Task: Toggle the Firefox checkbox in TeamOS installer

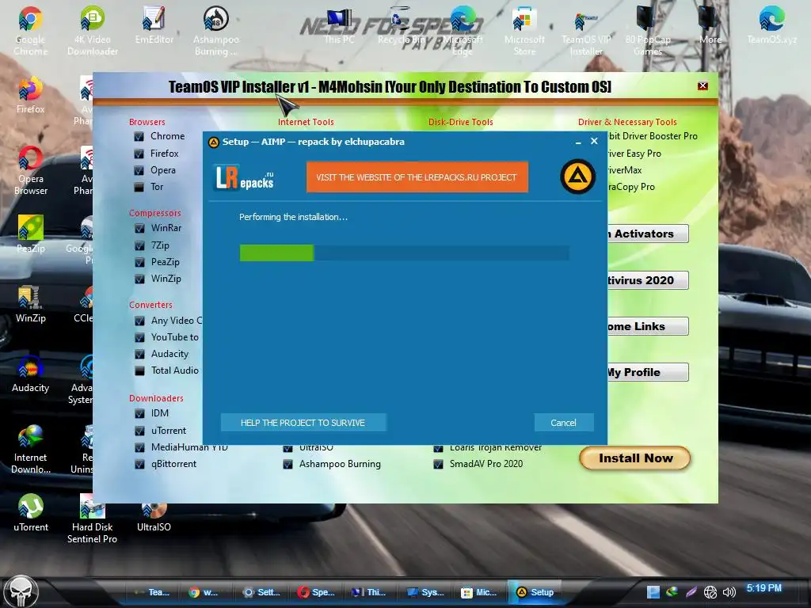Action: (139, 154)
